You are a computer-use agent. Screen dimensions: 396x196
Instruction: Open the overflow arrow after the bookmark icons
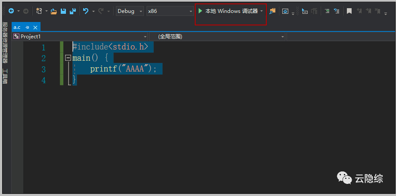pyautogui.click(x=386, y=13)
